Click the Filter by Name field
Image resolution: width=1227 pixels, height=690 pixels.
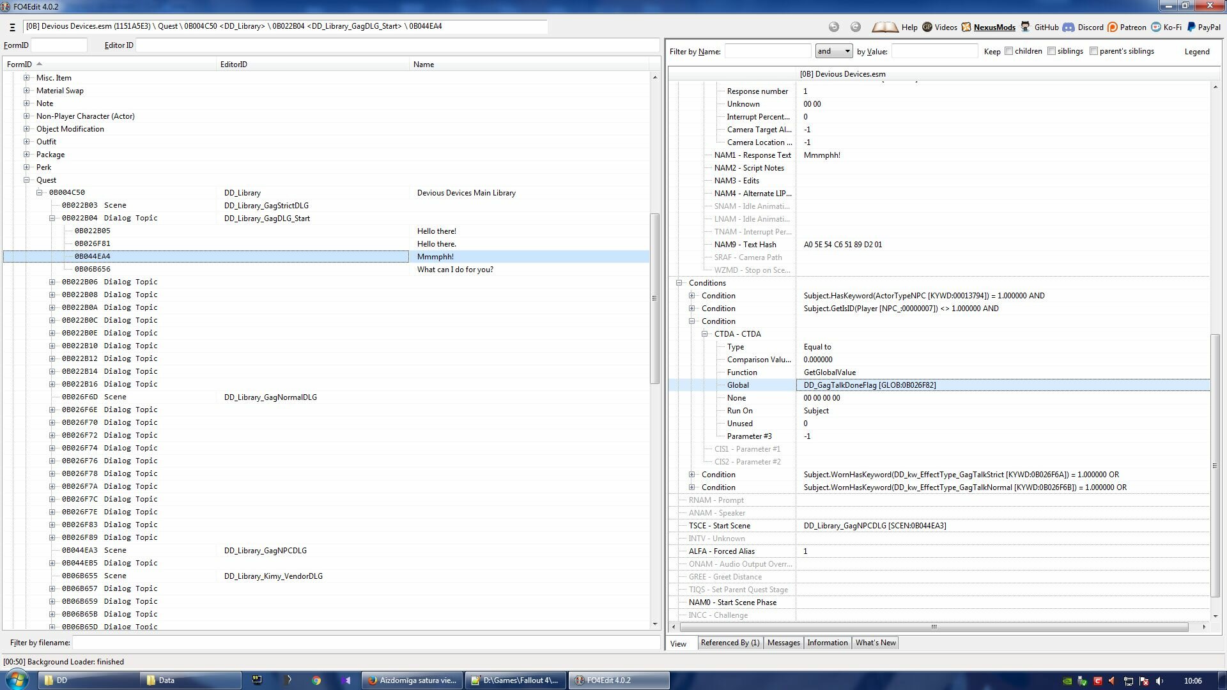[768, 51]
